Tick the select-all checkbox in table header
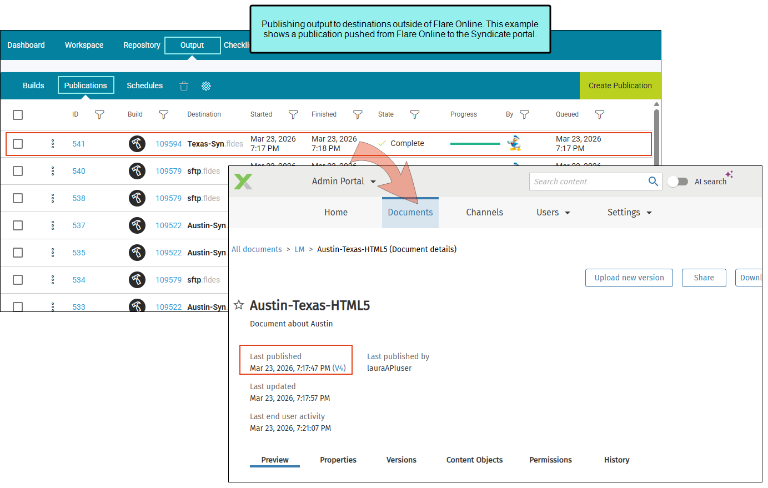 [18, 115]
